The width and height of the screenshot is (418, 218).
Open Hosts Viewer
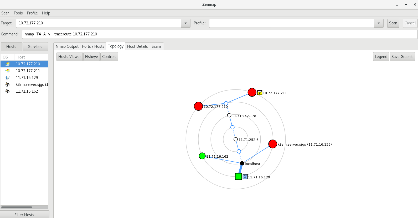(x=70, y=57)
